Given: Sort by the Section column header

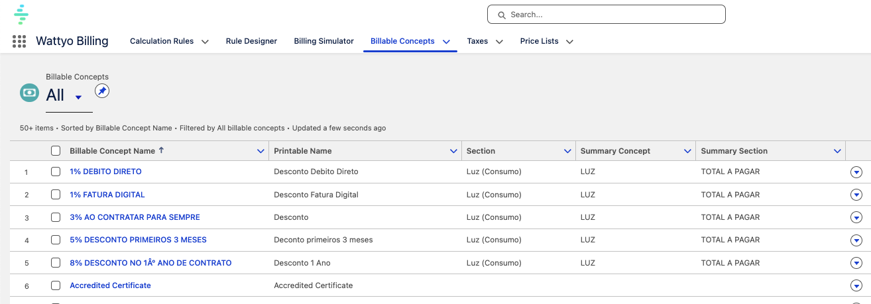Looking at the screenshot, I should (481, 151).
